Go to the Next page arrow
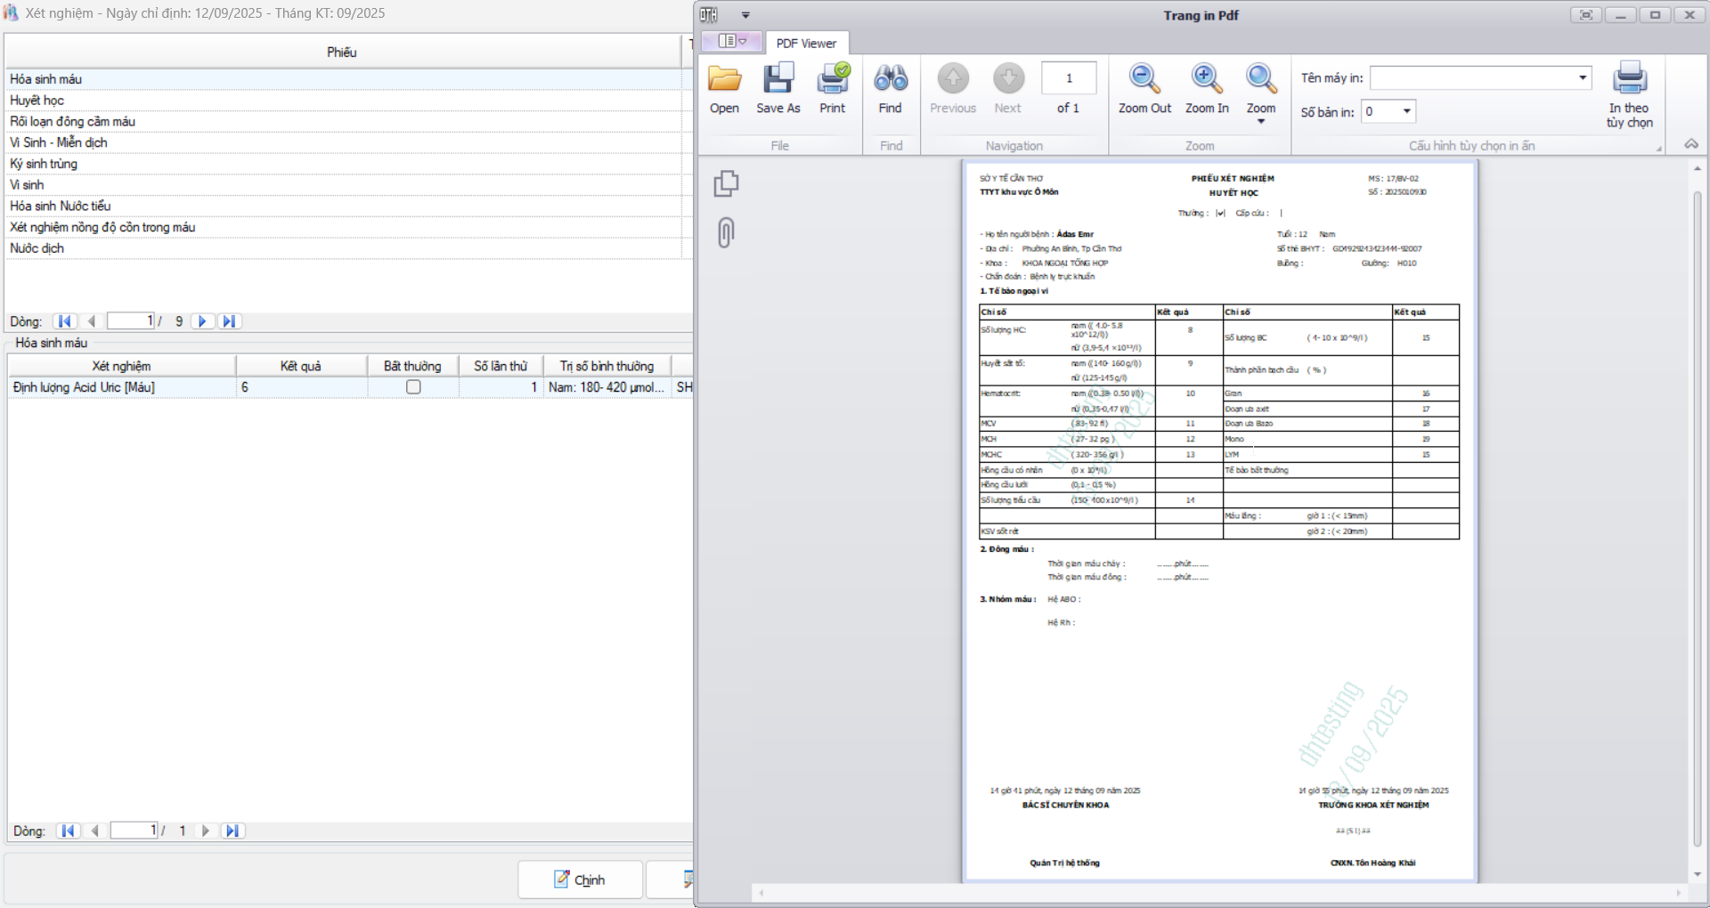Screen dimensions: 1710x908 coord(1008,79)
